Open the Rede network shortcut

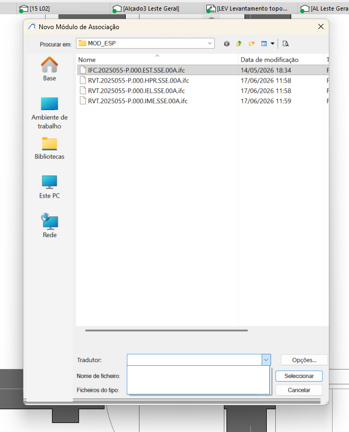coord(49,226)
